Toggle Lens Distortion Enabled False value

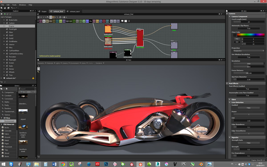249,108
